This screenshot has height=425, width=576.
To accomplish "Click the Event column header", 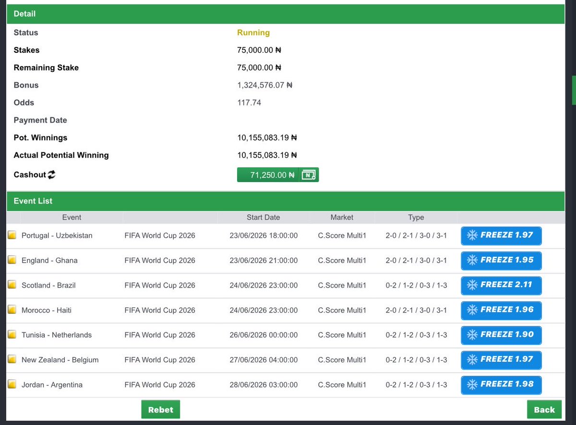I will 72,217.
